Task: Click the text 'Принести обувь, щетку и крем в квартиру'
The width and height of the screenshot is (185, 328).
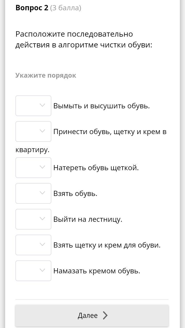Action: click(110, 132)
